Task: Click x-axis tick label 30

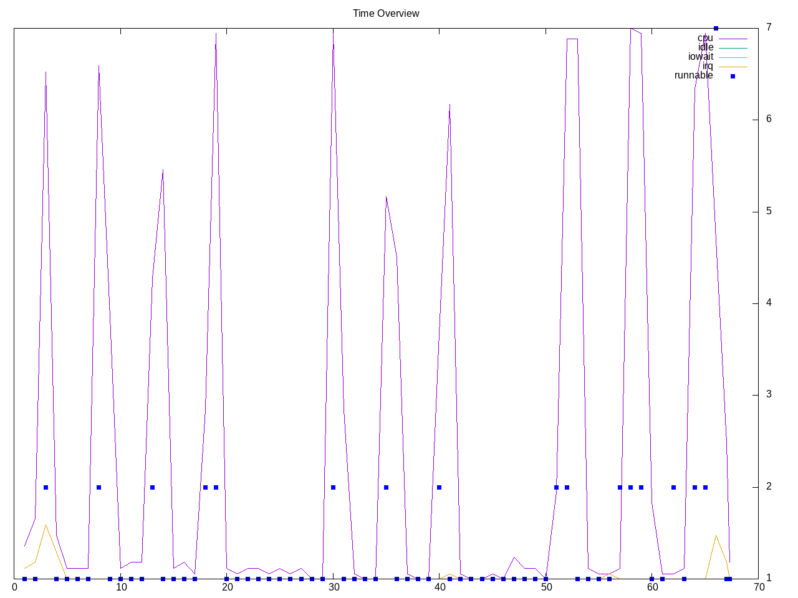Action: pyautogui.click(x=334, y=587)
